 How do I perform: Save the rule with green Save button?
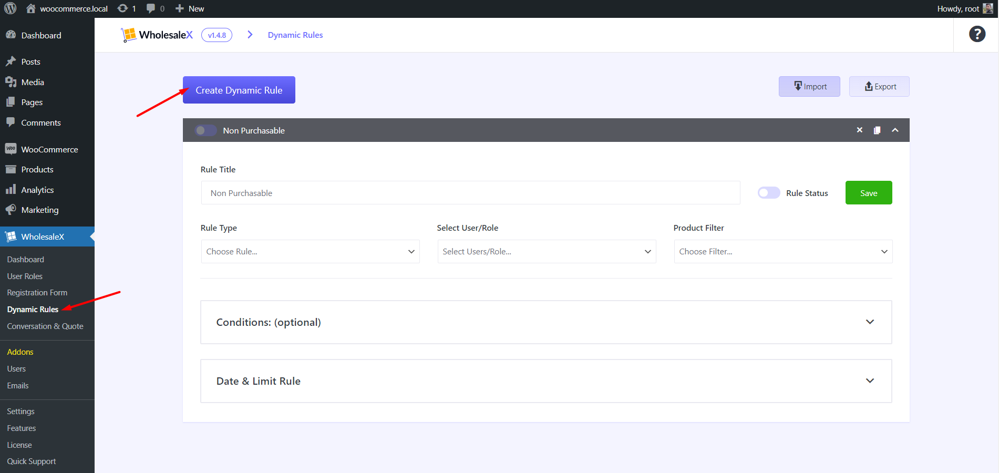[x=869, y=193]
